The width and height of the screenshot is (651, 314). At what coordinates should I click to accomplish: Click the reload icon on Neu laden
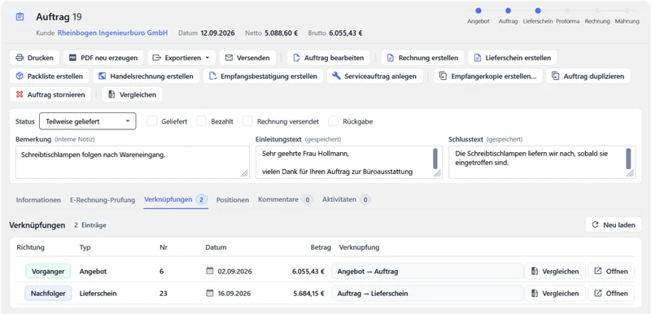595,225
